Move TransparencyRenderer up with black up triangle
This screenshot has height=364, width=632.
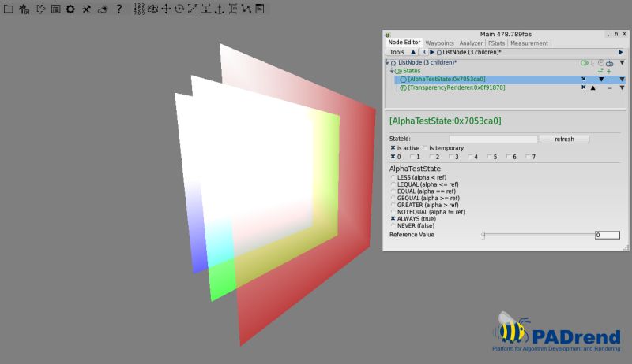click(x=593, y=87)
